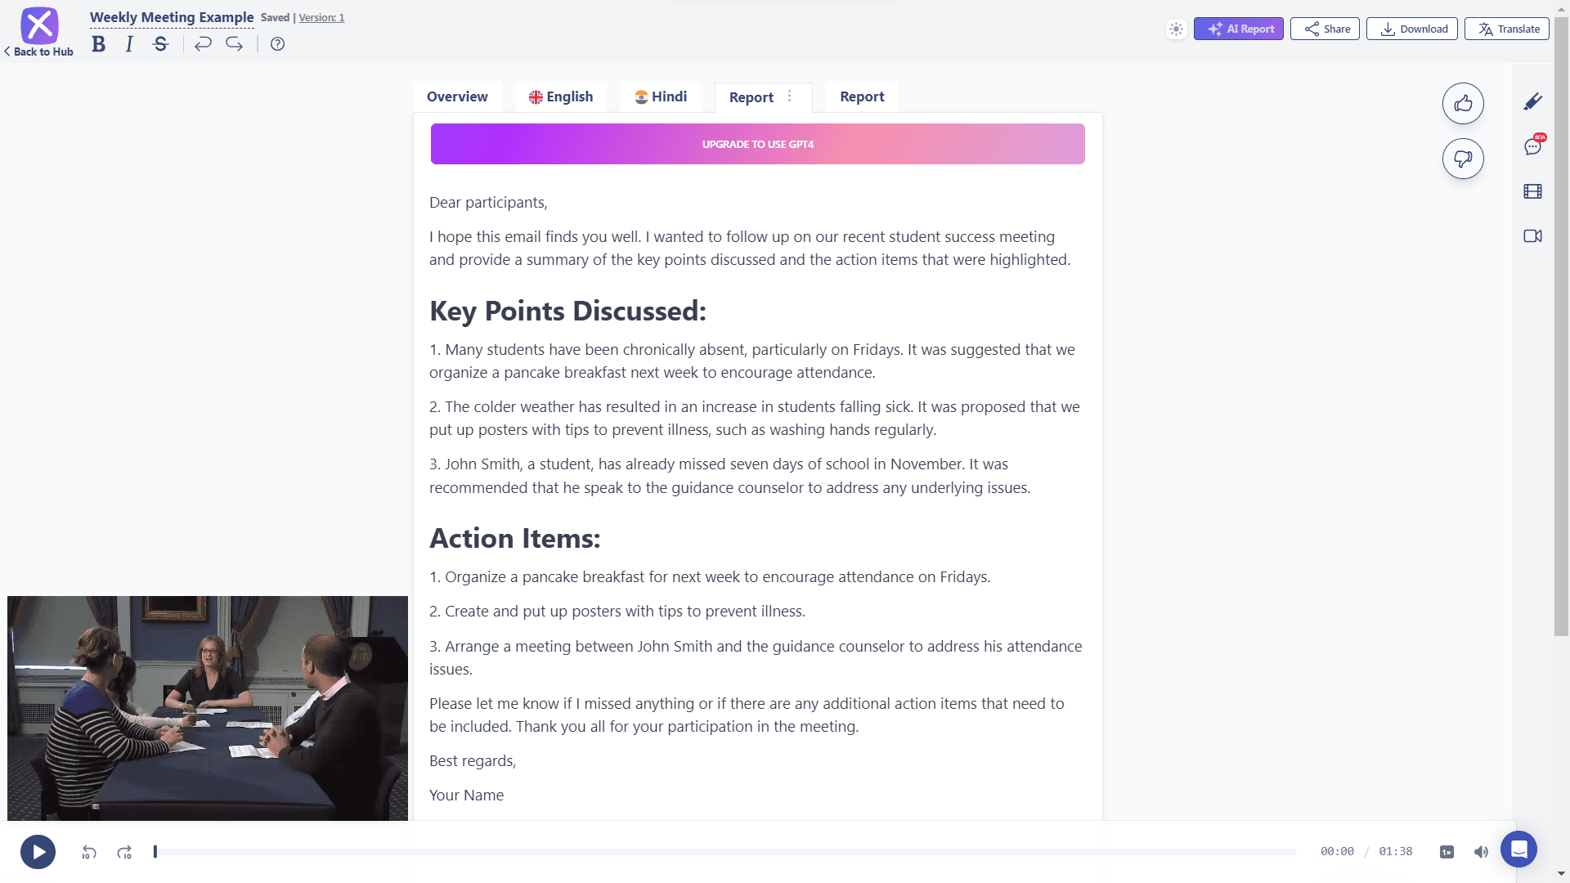The image size is (1570, 883).
Task: Change playback speed from 1x
Action: click(1447, 851)
